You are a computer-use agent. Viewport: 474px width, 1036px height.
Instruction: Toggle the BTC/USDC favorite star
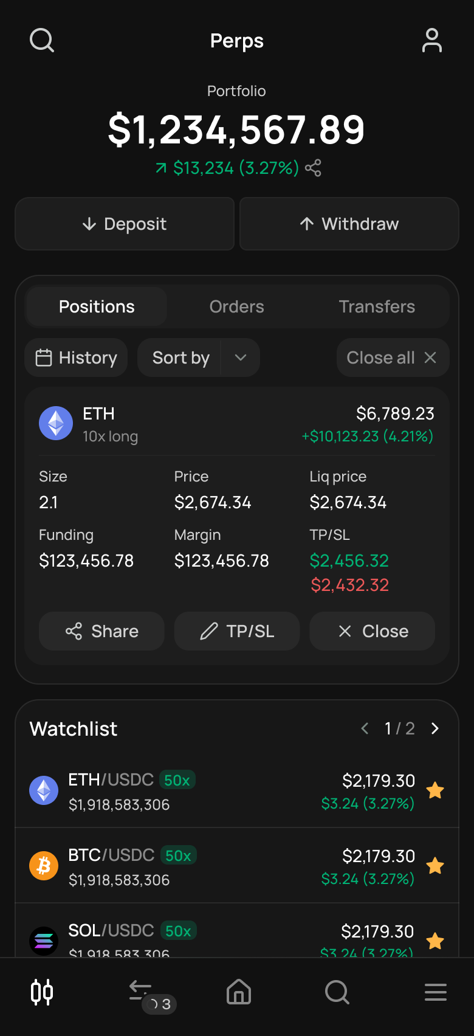tap(435, 866)
